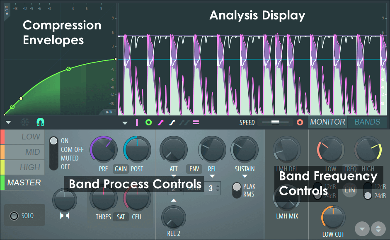Select the green envelope point mid-curve
The image size is (390, 240).
[x=69, y=69]
